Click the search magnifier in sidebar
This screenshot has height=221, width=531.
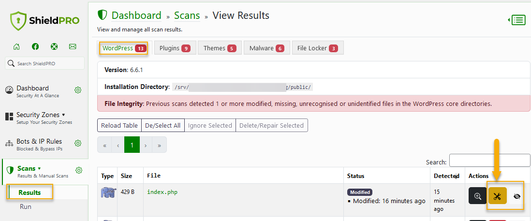tap(11, 63)
